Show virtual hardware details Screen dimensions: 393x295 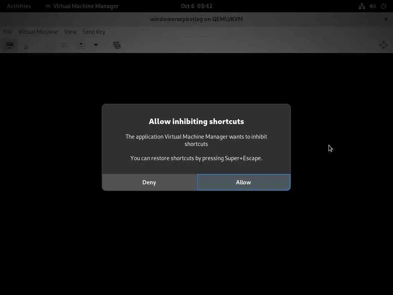click(26, 45)
